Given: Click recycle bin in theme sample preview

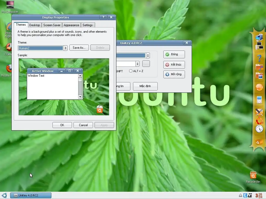Looking at the screenshot, I should point(100,109).
